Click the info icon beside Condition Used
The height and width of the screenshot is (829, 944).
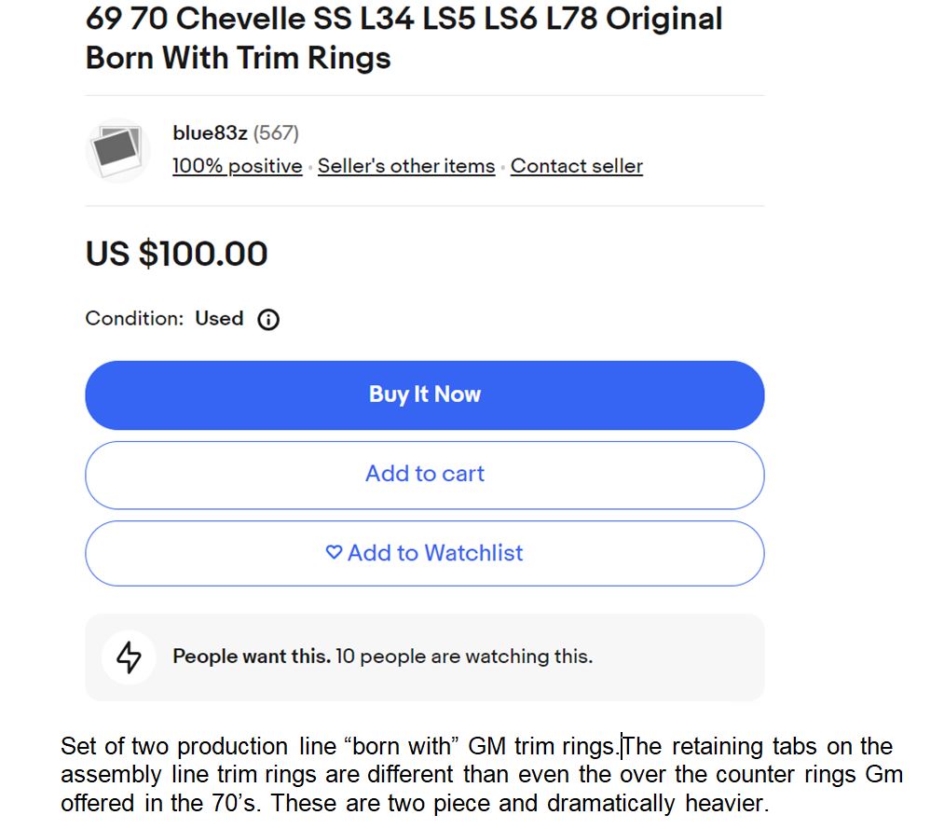tap(268, 320)
